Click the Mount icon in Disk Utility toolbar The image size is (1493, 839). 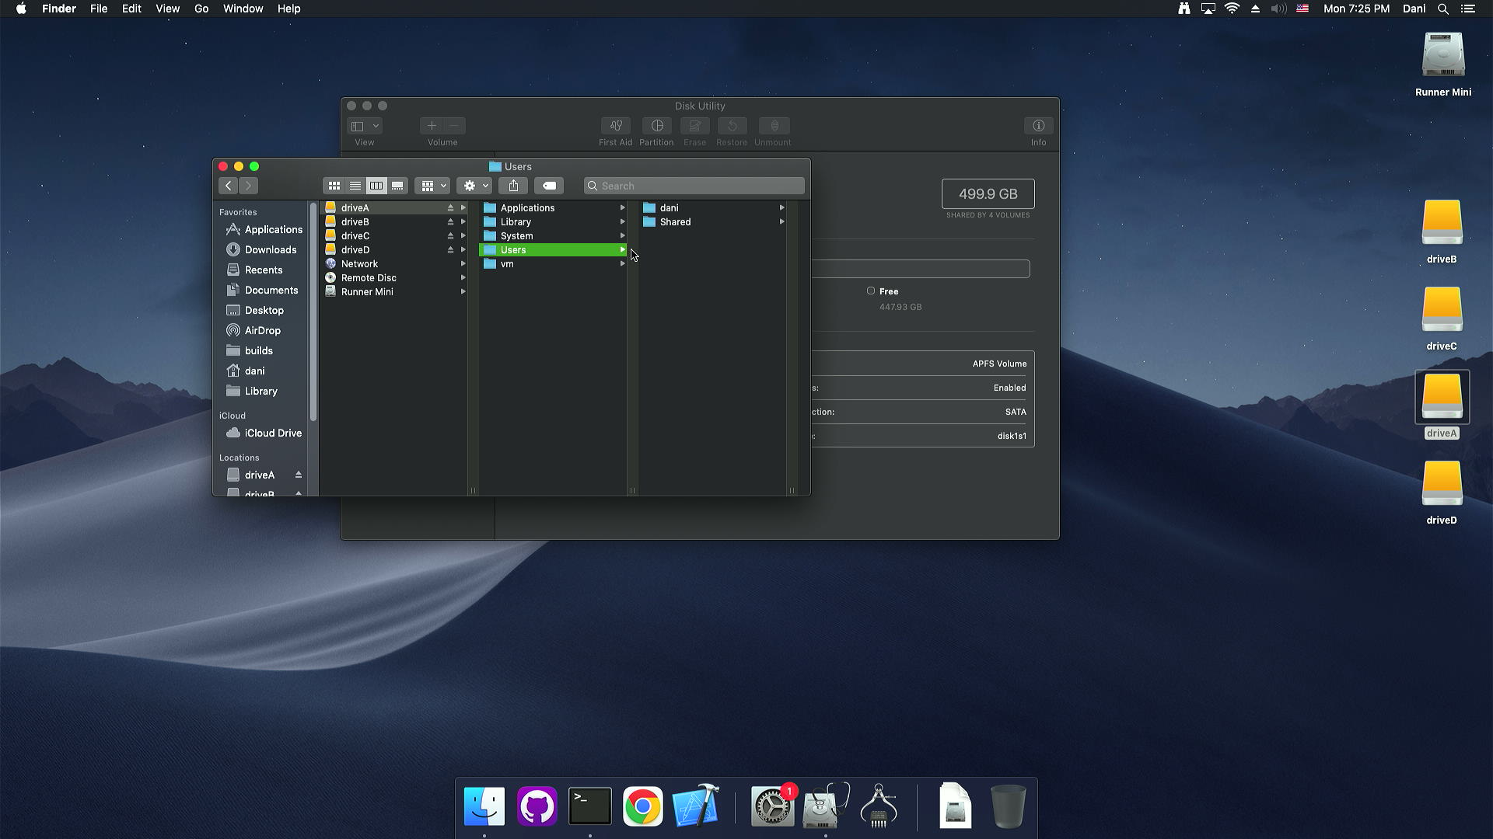771,125
